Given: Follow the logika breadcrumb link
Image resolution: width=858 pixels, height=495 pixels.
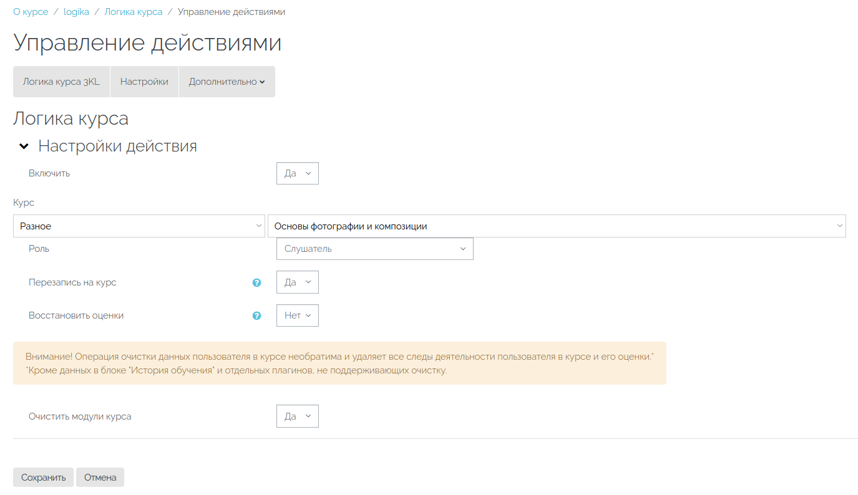Looking at the screenshot, I should pyautogui.click(x=76, y=12).
